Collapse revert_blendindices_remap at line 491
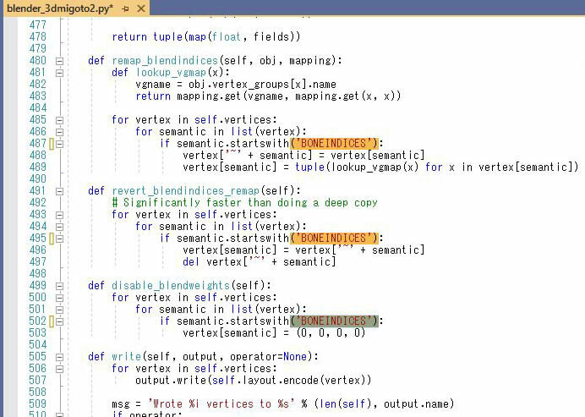This screenshot has height=417, width=585. [59, 191]
